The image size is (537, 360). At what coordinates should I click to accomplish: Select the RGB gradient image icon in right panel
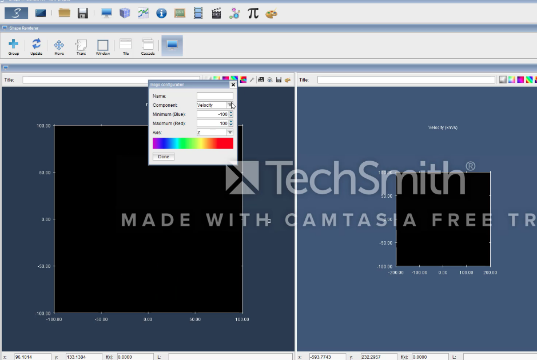pos(512,80)
